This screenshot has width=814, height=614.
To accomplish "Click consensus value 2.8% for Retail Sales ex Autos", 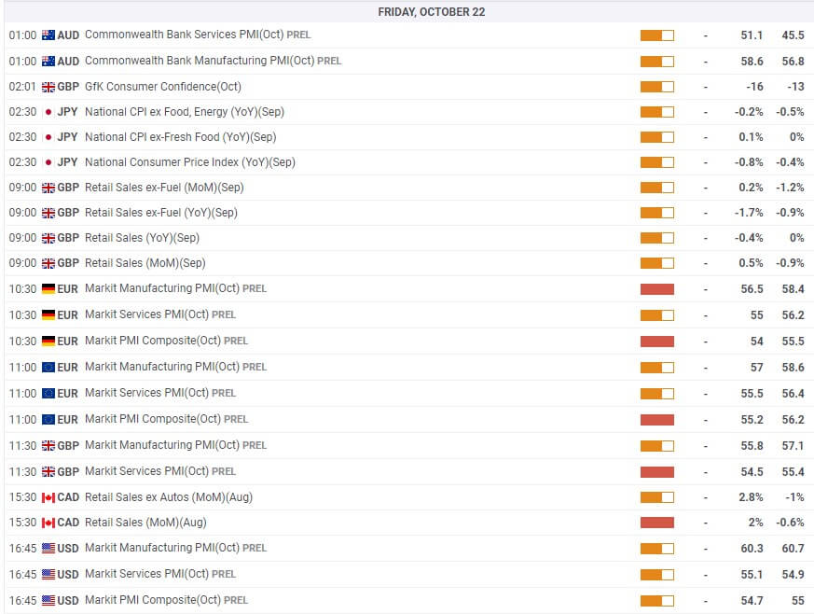I will click(751, 497).
